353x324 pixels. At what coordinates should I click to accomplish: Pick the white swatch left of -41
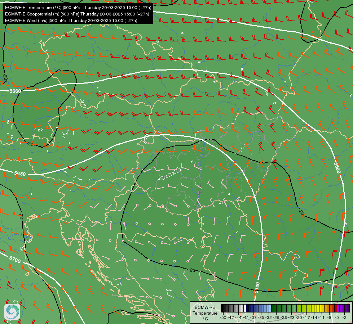click(x=245, y=308)
